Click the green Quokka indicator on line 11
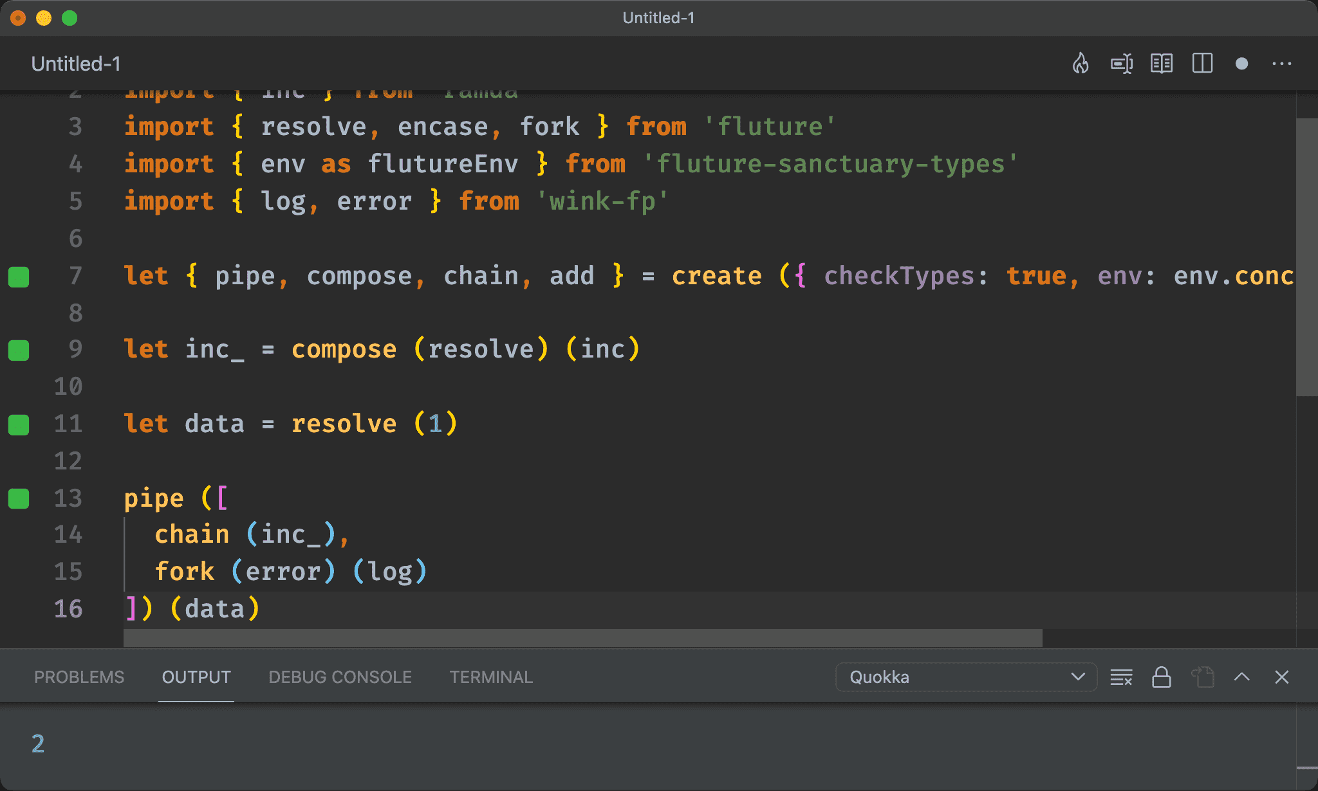 pos(19,424)
